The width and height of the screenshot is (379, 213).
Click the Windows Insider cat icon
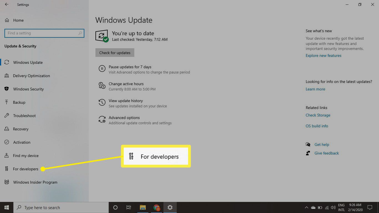7,182
